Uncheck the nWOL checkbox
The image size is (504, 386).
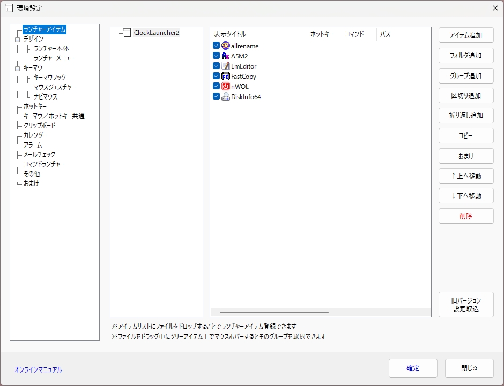(216, 86)
